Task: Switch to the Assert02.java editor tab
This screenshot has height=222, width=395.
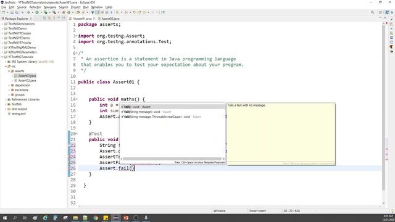Action: click(109, 18)
